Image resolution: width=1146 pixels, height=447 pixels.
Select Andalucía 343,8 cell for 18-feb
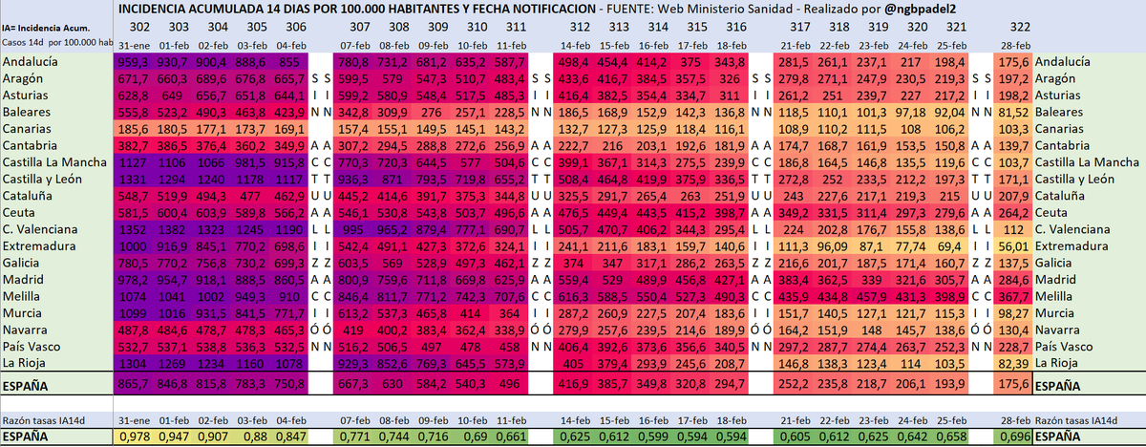click(x=730, y=61)
